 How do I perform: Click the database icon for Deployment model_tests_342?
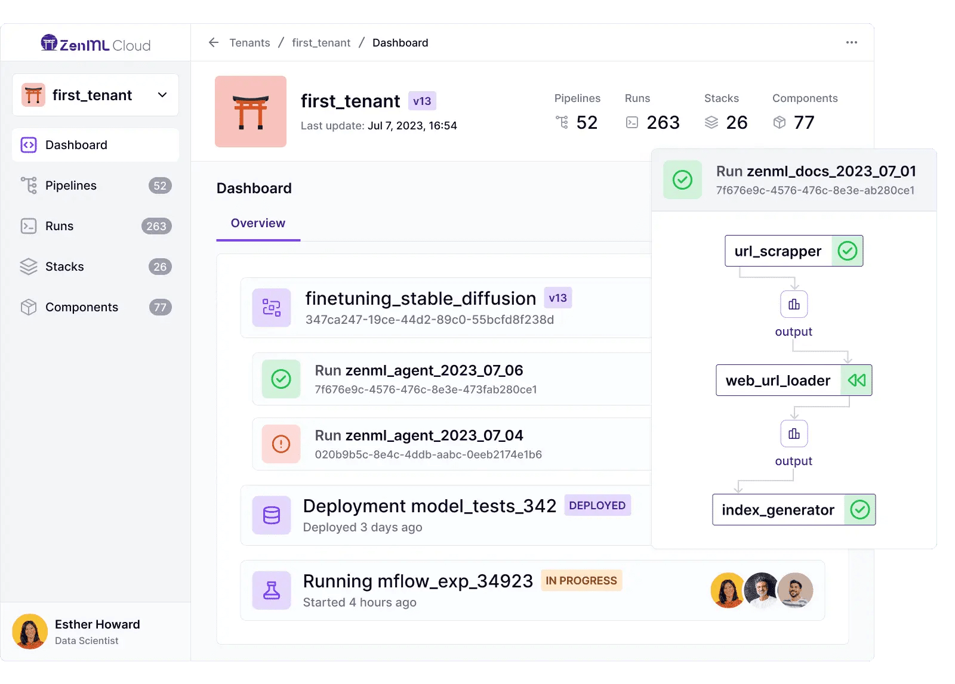click(272, 515)
